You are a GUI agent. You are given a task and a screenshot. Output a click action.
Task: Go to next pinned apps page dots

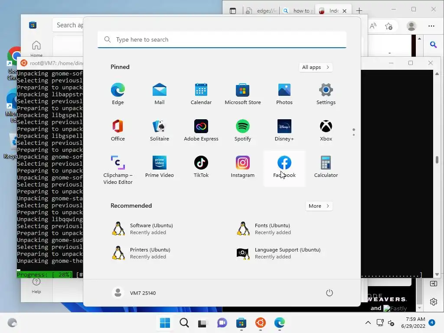pos(354,132)
